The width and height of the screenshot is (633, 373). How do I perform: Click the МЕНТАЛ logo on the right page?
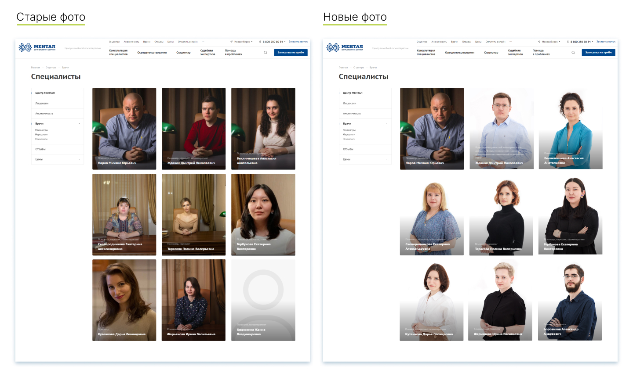point(345,47)
